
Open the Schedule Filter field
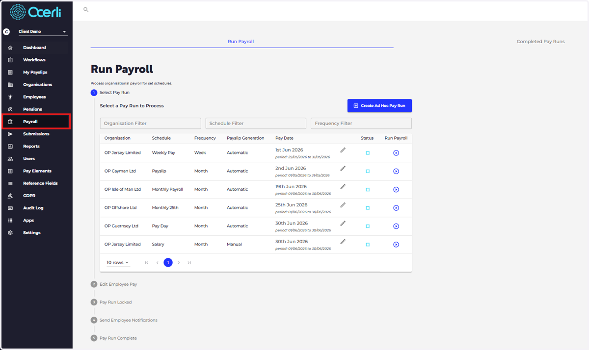(x=256, y=124)
